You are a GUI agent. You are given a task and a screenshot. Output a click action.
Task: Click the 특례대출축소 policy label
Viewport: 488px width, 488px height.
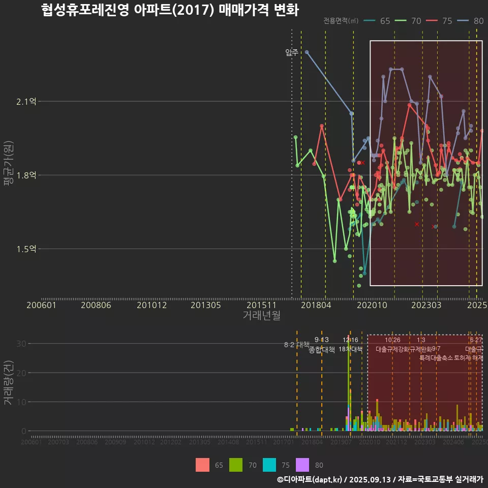click(436, 358)
